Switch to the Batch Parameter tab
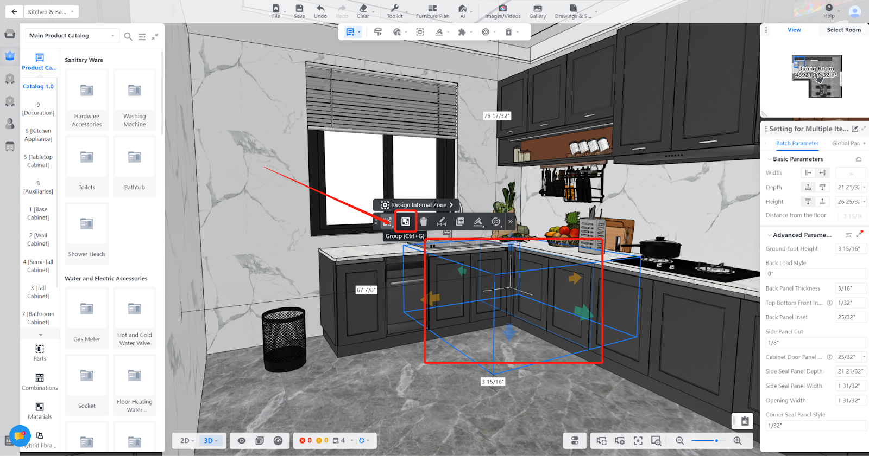869x456 pixels. point(797,144)
